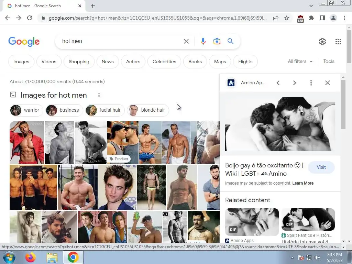Image resolution: width=352 pixels, height=264 pixels.
Task: Open the Amino Apps source icon
Action: coord(231,83)
